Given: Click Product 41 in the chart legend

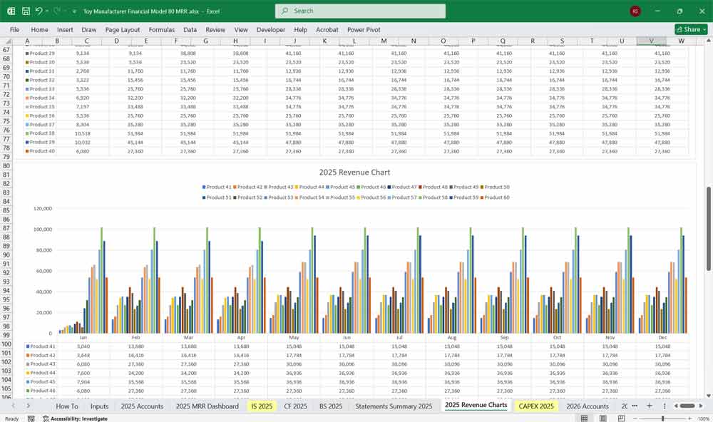Looking at the screenshot, I should pyautogui.click(x=217, y=187).
